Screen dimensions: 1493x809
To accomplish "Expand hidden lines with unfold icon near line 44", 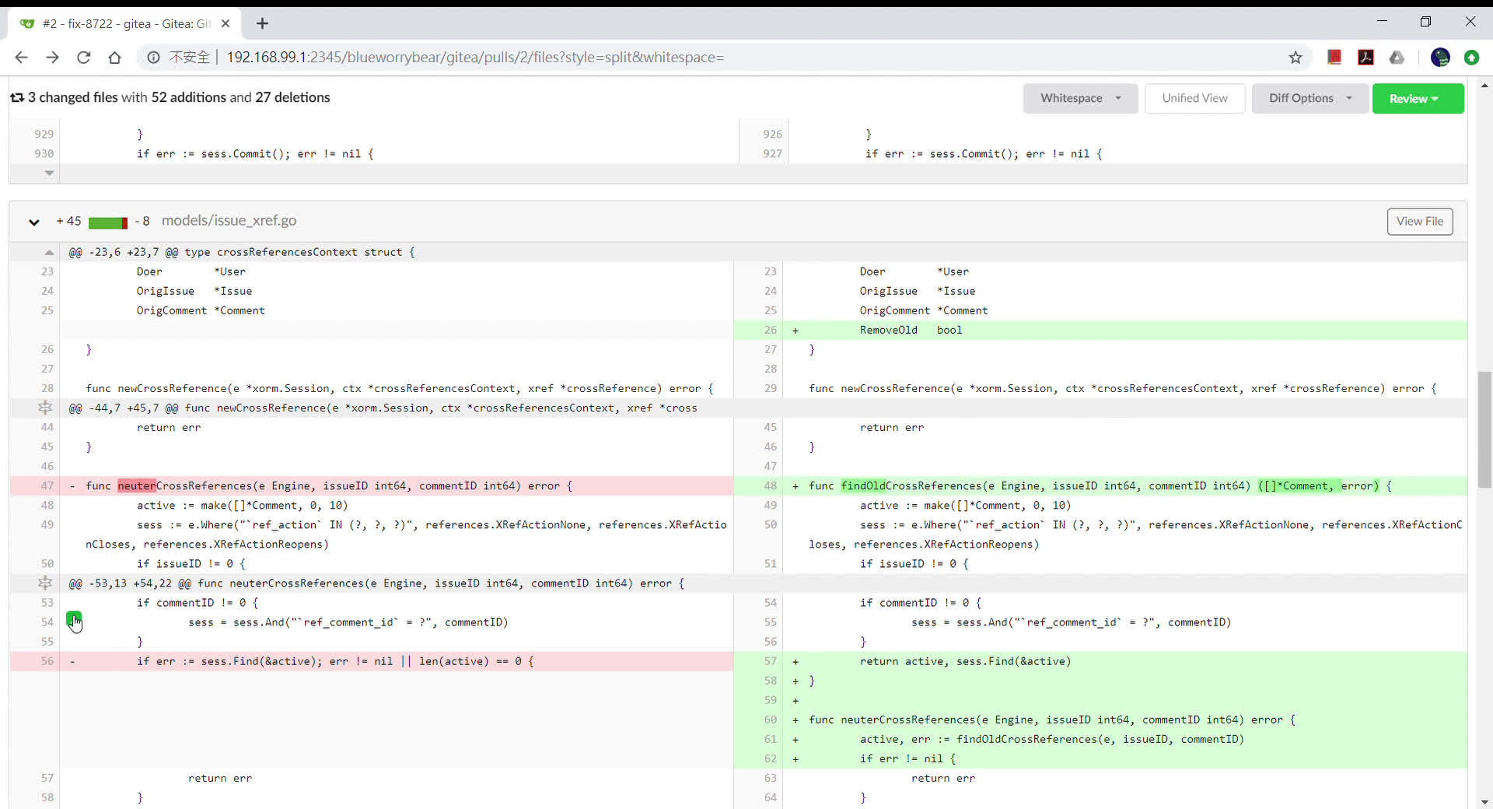I will 45,407.
